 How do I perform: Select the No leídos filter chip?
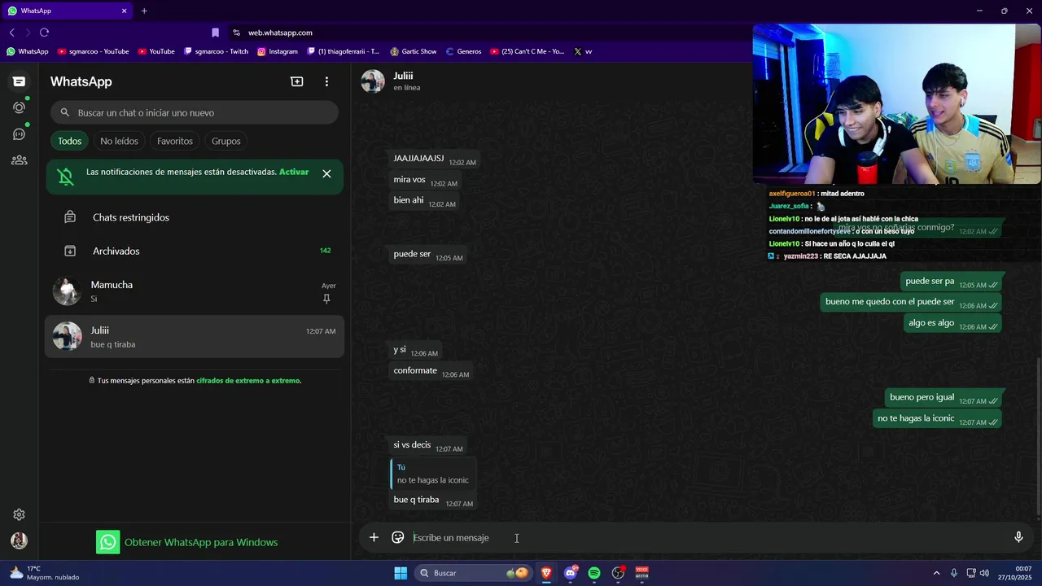click(119, 141)
